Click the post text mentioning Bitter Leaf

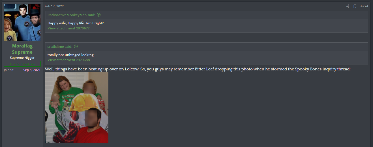coord(198,69)
